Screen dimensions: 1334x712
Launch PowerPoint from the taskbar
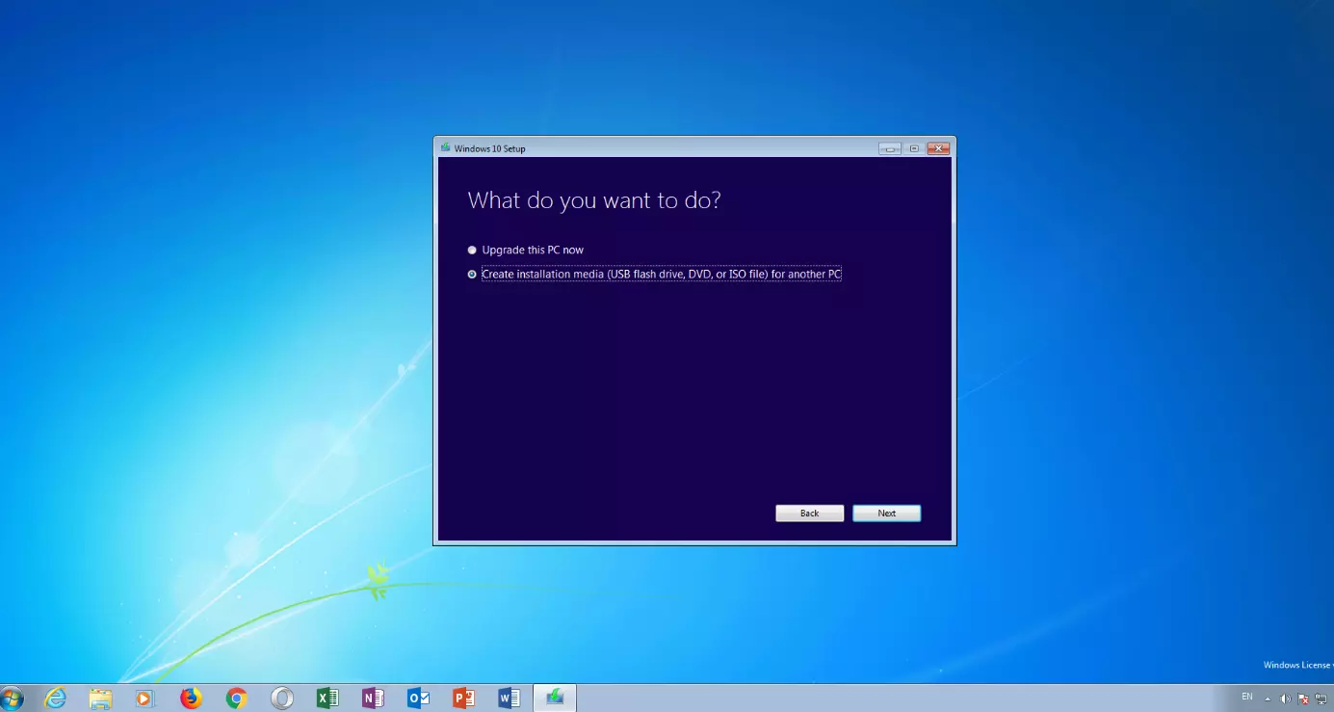pos(463,699)
